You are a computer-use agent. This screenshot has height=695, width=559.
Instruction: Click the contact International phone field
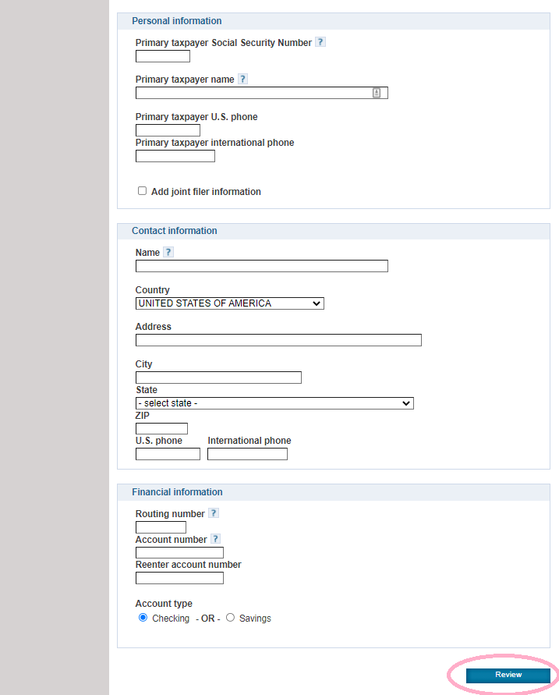[x=247, y=454]
